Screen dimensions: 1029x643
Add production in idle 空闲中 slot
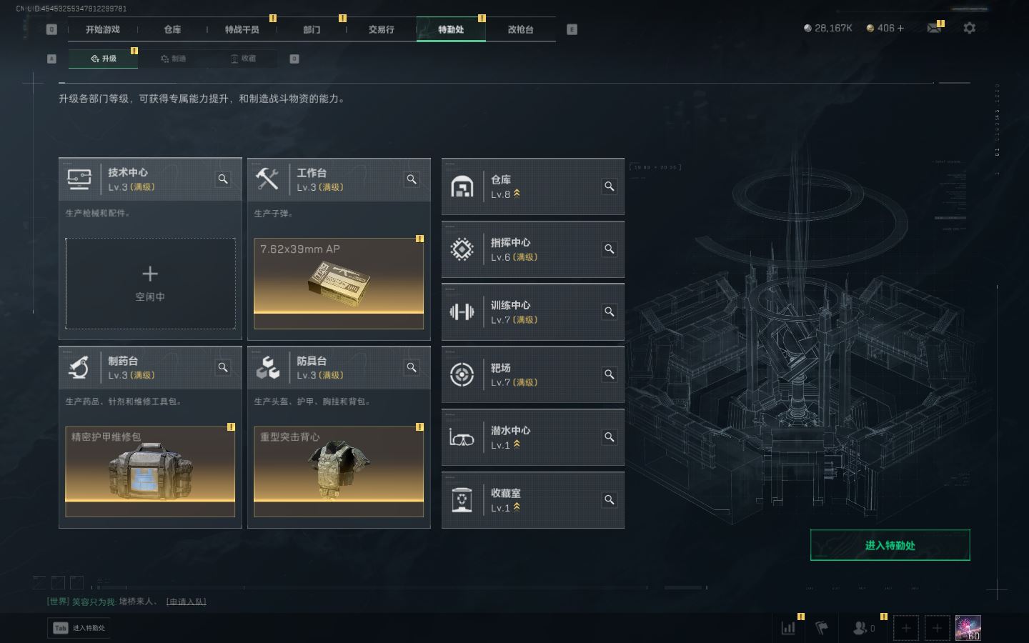click(150, 284)
